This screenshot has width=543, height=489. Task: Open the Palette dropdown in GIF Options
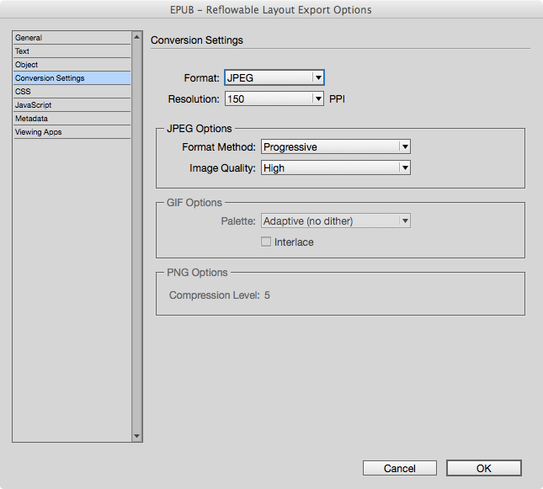pos(336,221)
